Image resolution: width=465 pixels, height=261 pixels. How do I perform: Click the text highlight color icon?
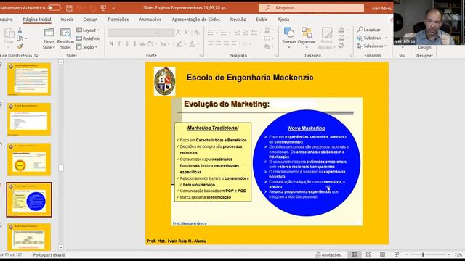(x=179, y=43)
